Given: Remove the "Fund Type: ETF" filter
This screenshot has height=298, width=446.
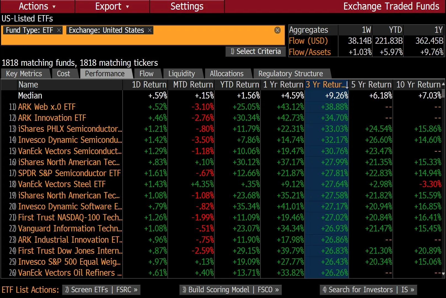Looking at the screenshot, I should click(59, 30).
